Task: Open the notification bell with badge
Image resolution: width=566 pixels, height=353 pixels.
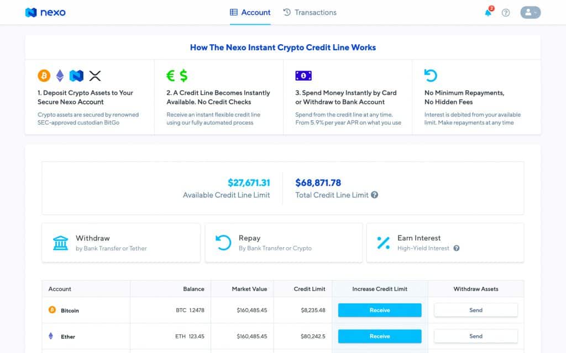Action: point(488,13)
